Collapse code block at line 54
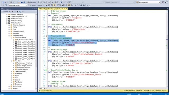Viewport: 169px width, 95px height. pyautogui.click(x=47, y=16)
